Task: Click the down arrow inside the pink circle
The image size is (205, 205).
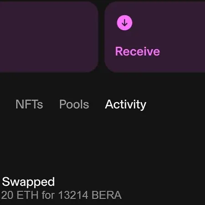Action: tap(124, 23)
